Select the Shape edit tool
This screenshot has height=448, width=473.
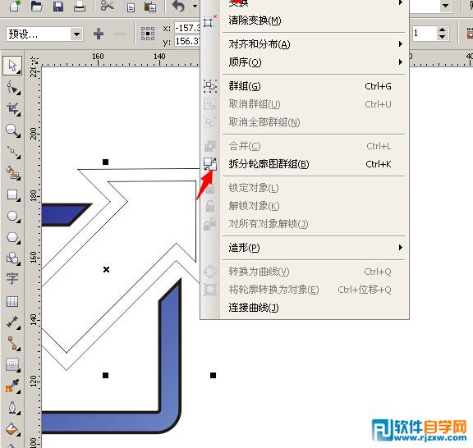pos(12,88)
